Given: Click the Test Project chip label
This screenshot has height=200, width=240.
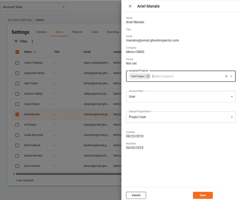Looking at the screenshot, I should click(x=137, y=76).
